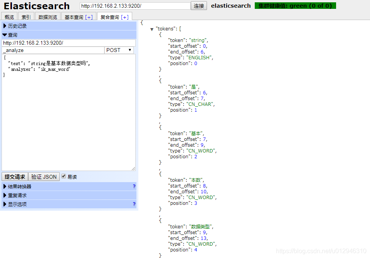Click the token value "string"
This screenshot has height=258, width=370.
[198, 40]
